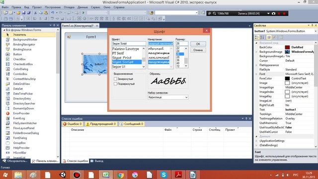Image resolution: width=318 pixels, height=179 pixels.
Task: Confirm the font dialog with OK
Action: coord(198,44)
